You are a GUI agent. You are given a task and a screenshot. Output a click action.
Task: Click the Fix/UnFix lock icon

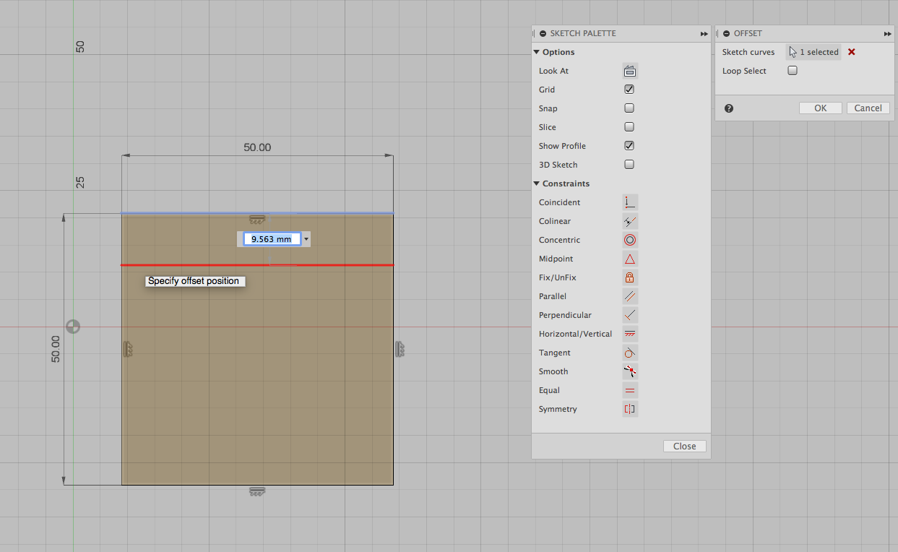[629, 277]
